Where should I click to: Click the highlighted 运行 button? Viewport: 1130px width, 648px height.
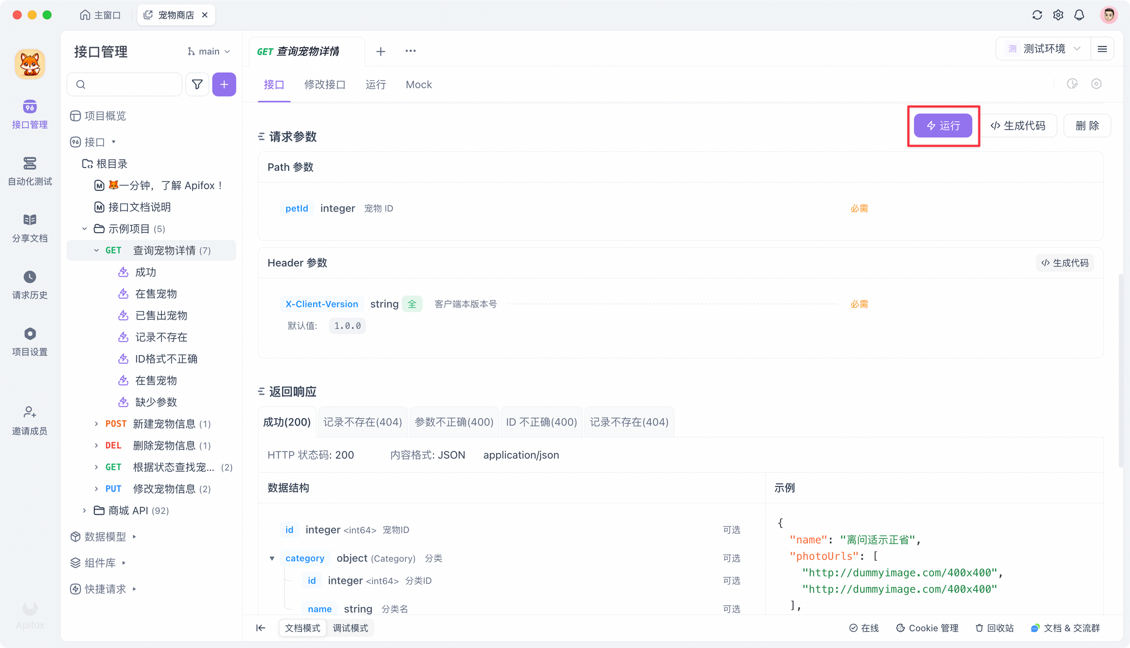943,126
